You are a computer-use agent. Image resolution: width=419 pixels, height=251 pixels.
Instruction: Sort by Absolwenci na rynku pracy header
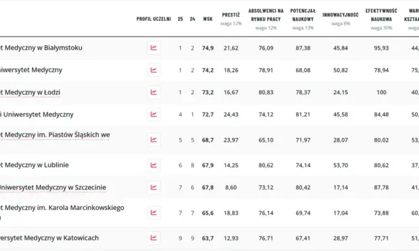pos(266,15)
